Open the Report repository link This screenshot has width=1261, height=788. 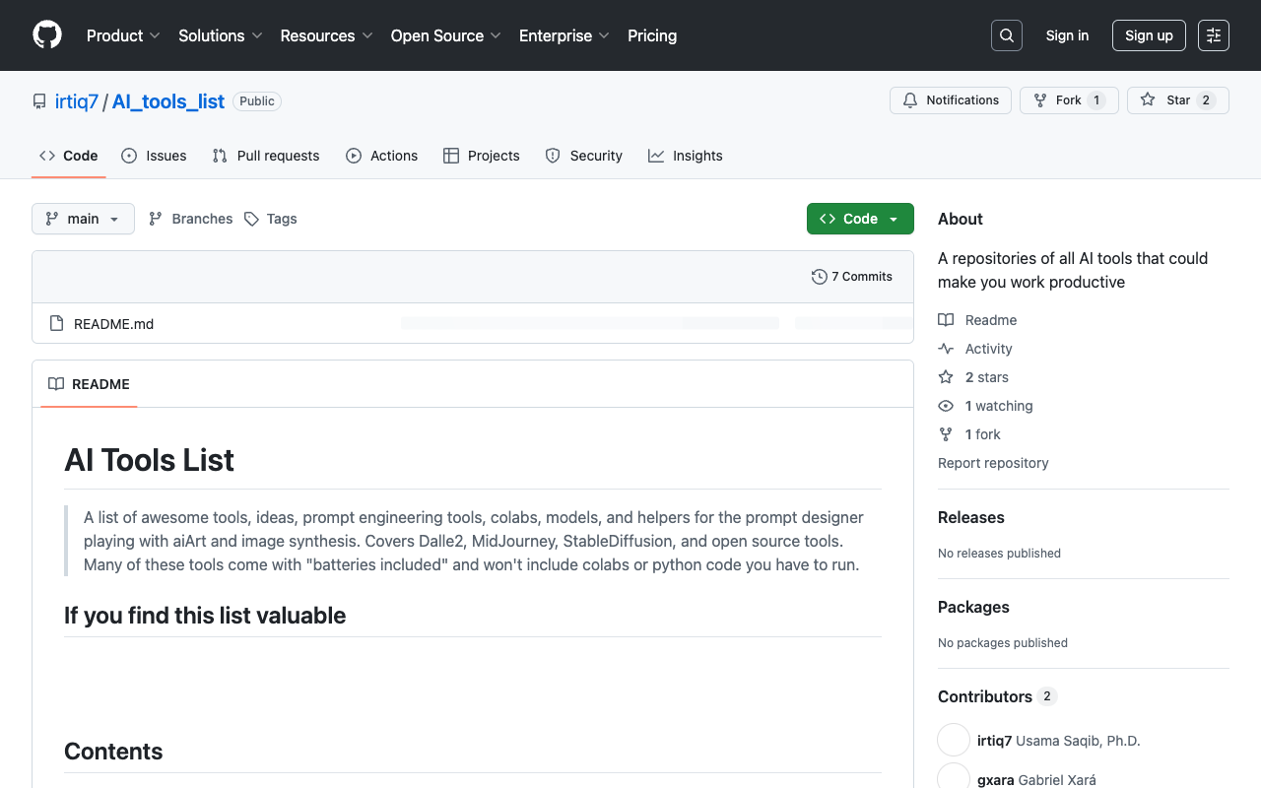tap(992, 462)
